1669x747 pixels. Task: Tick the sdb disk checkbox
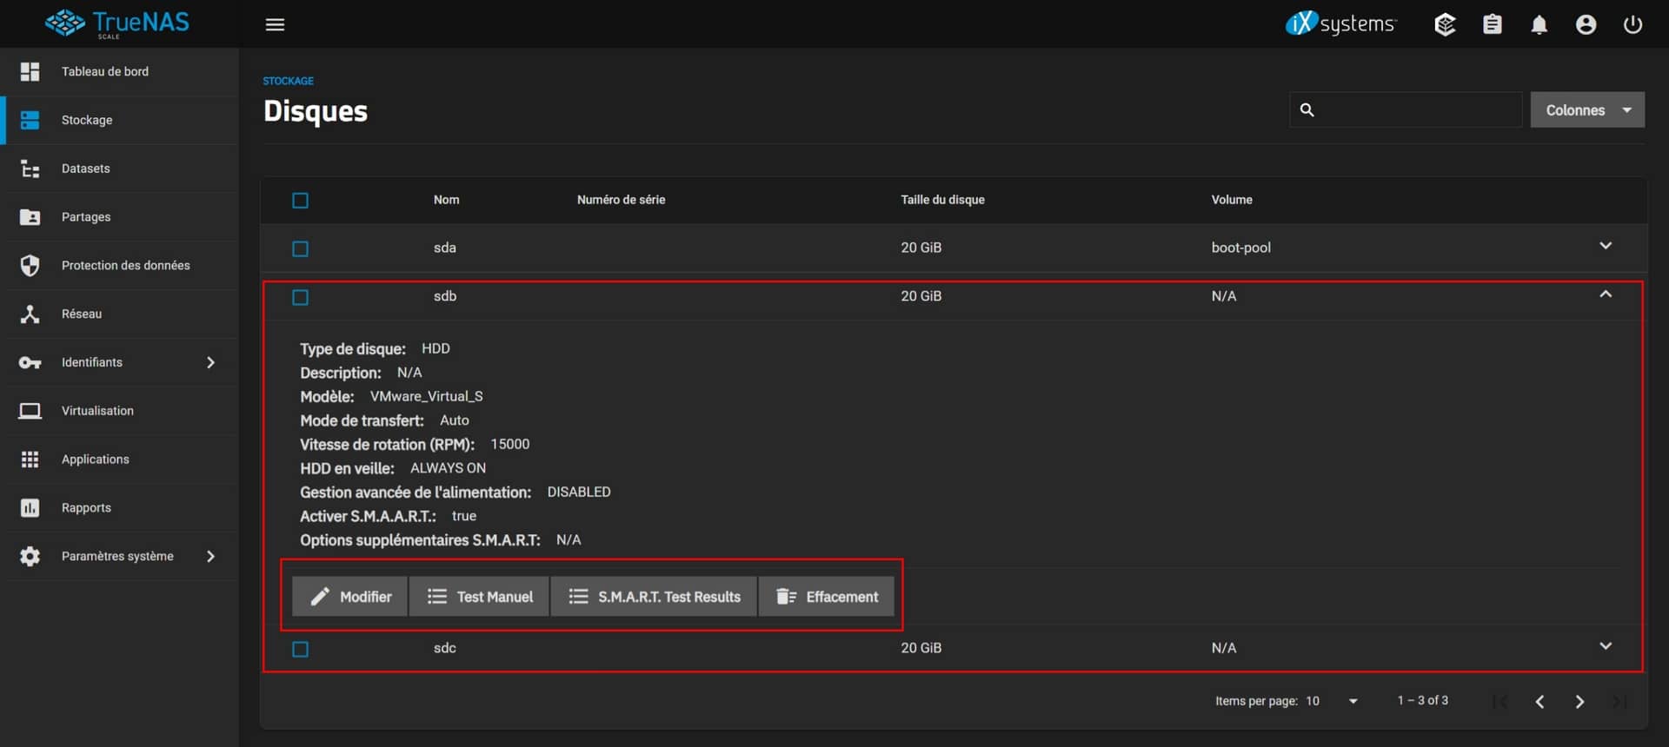point(301,298)
